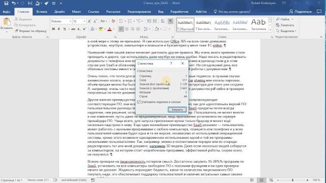
Task: Apply superscript formatting
Action: click(85, 29)
